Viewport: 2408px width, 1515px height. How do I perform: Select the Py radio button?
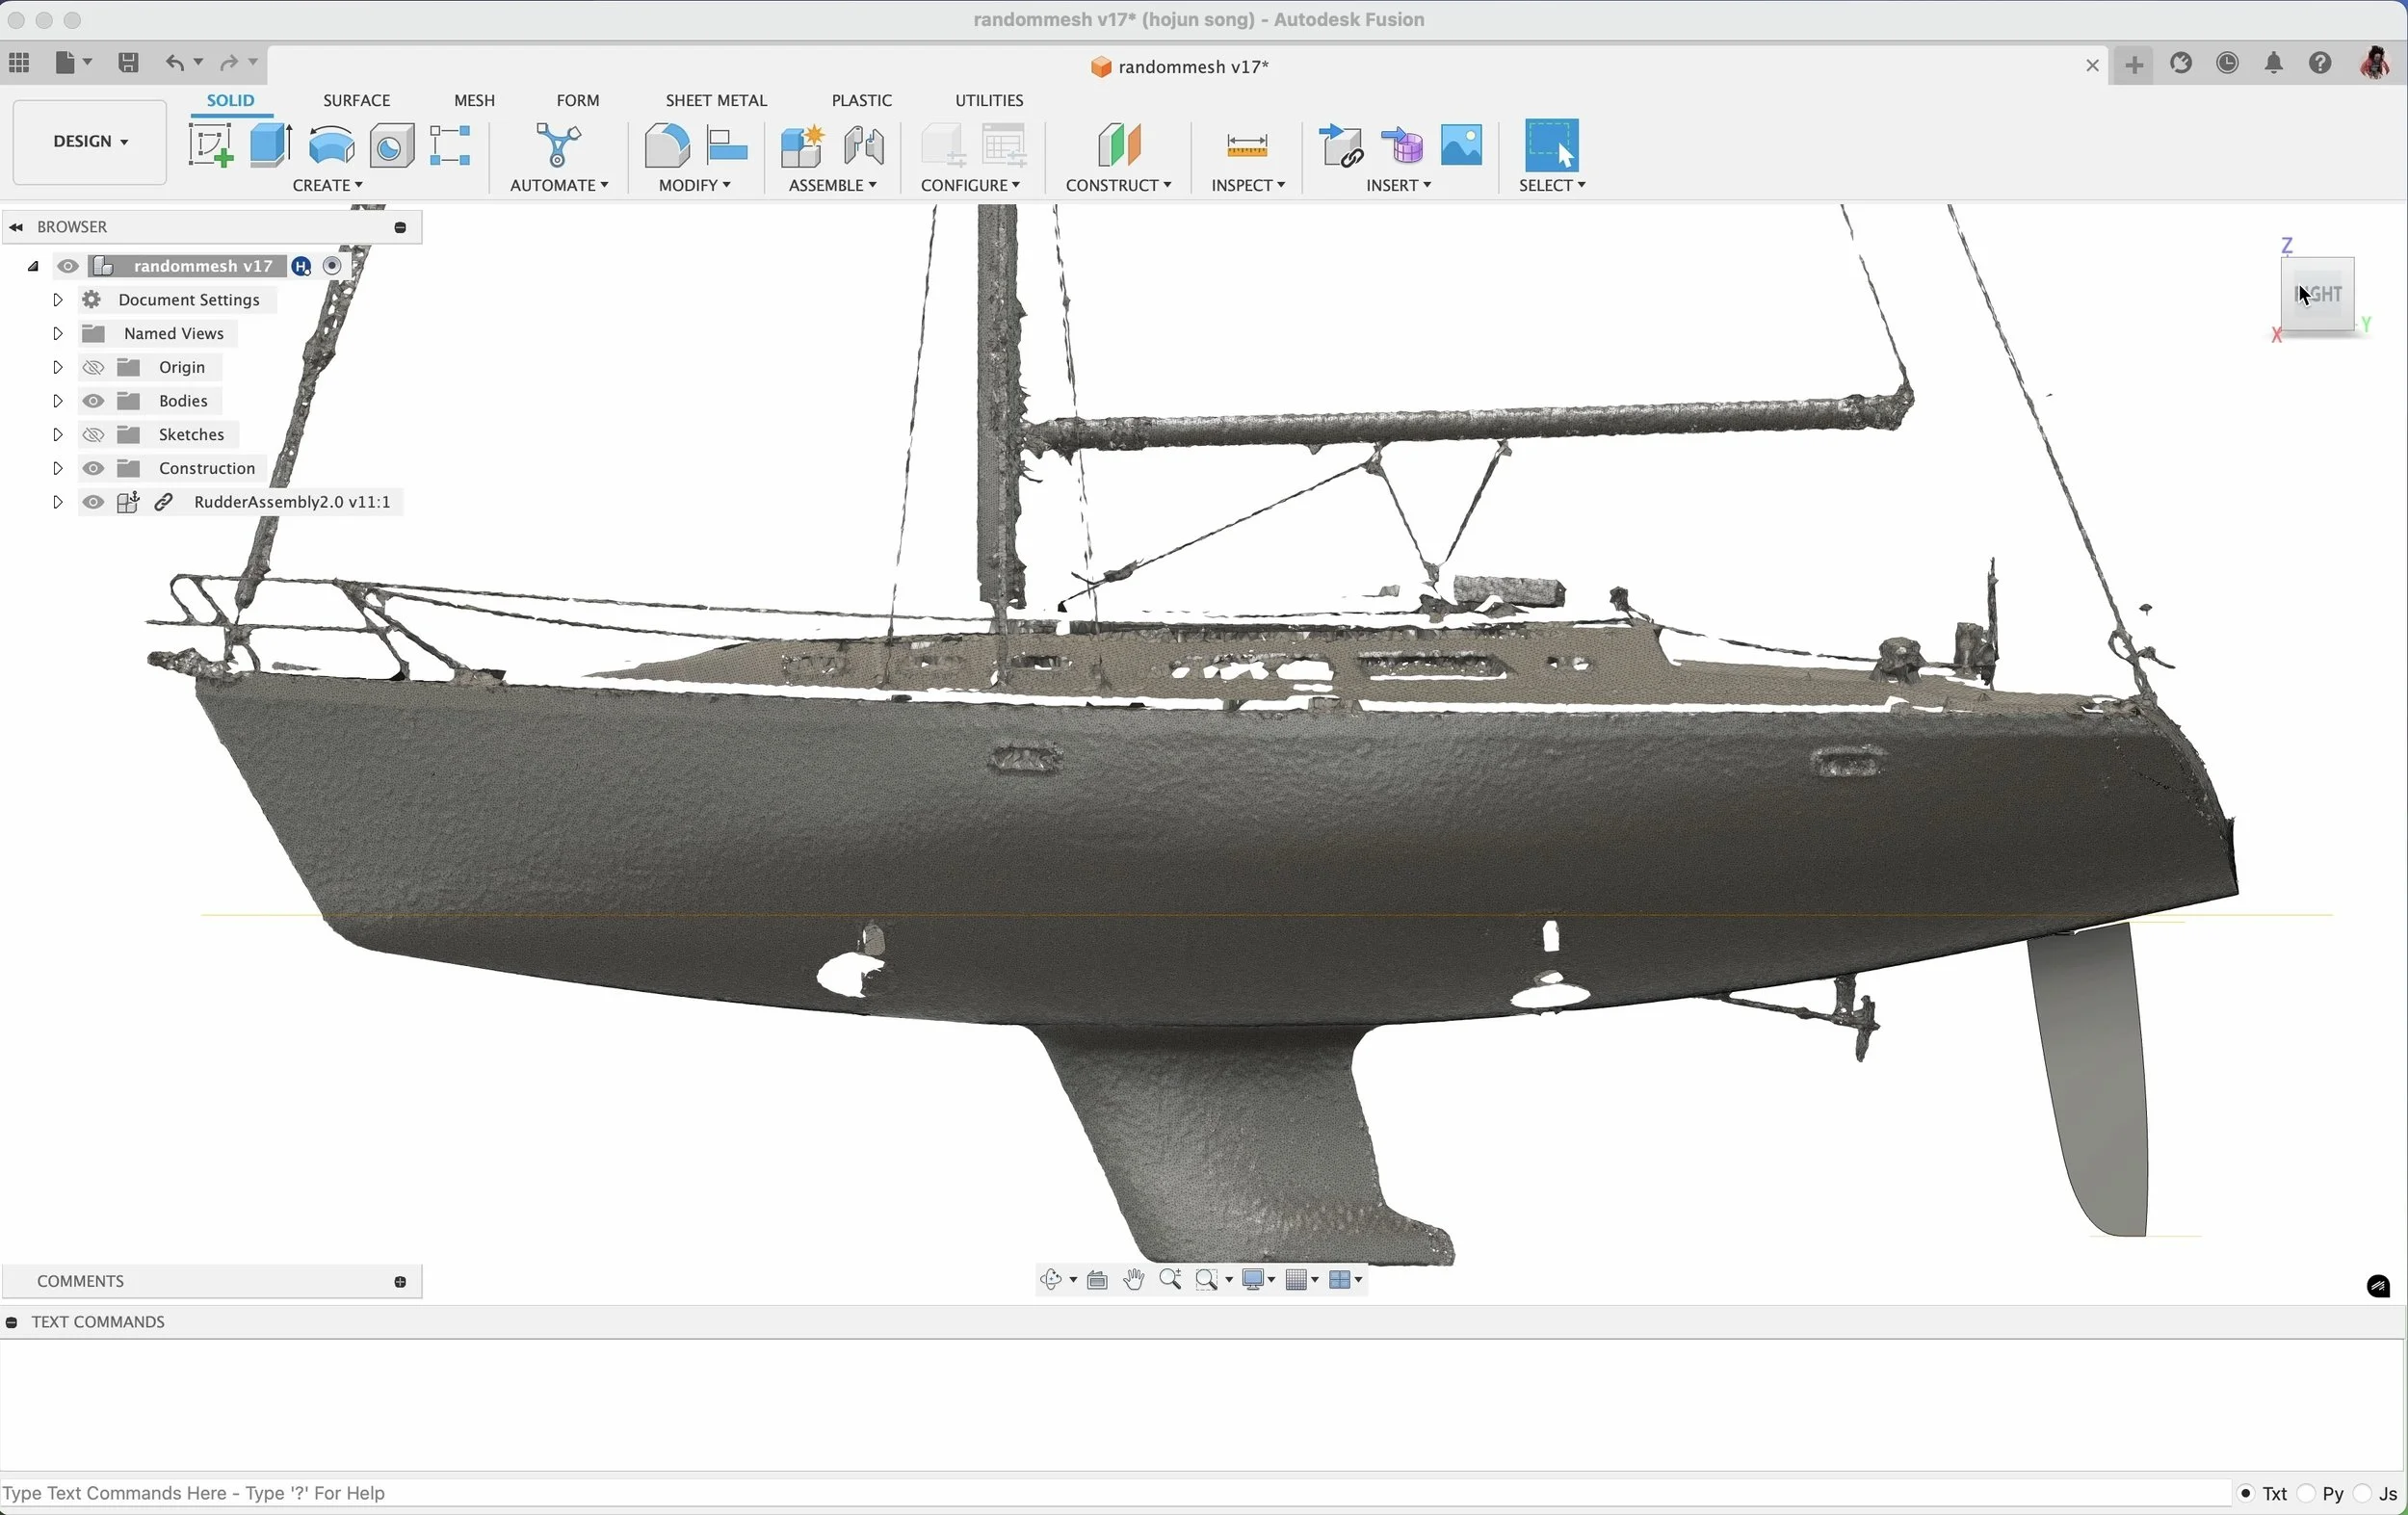[2308, 1493]
